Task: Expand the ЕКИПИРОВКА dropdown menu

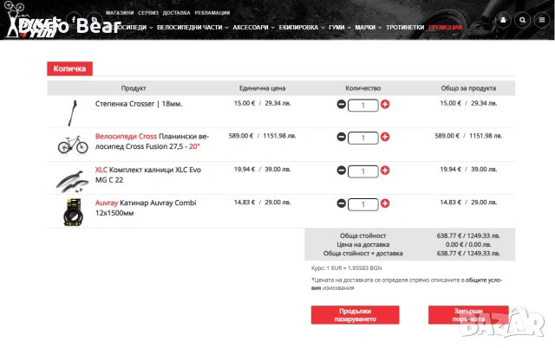Action: click(x=302, y=27)
